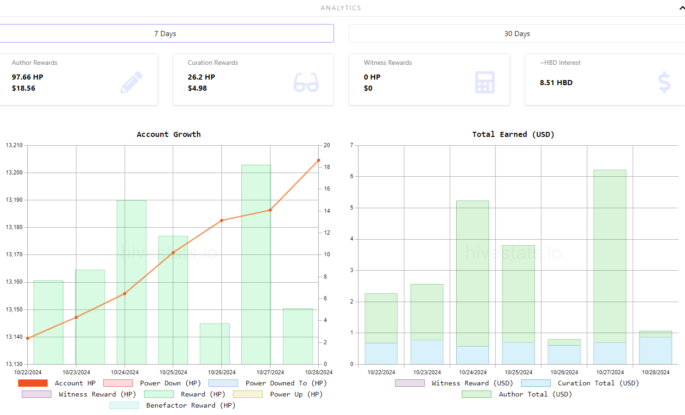Click the $18.56 author rewards value
685x415 pixels.
(x=24, y=88)
